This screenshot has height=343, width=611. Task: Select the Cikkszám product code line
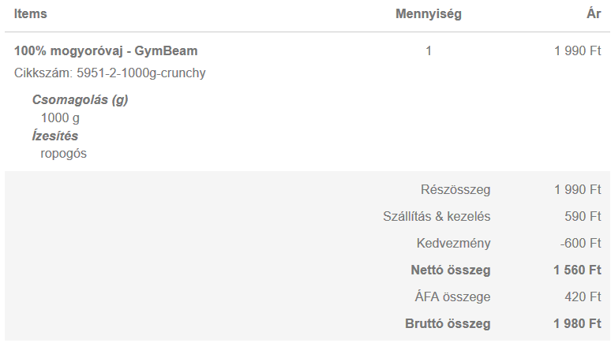[x=110, y=73]
